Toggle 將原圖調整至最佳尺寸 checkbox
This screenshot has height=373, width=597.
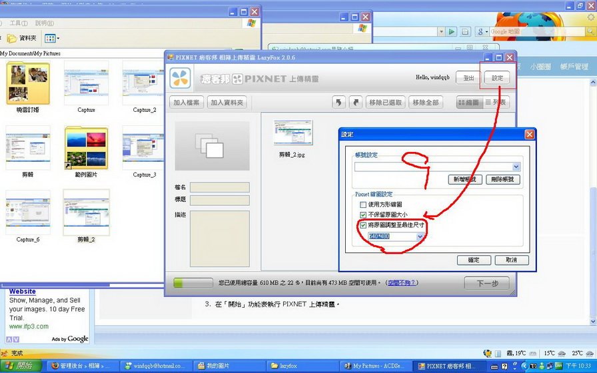[x=363, y=225]
